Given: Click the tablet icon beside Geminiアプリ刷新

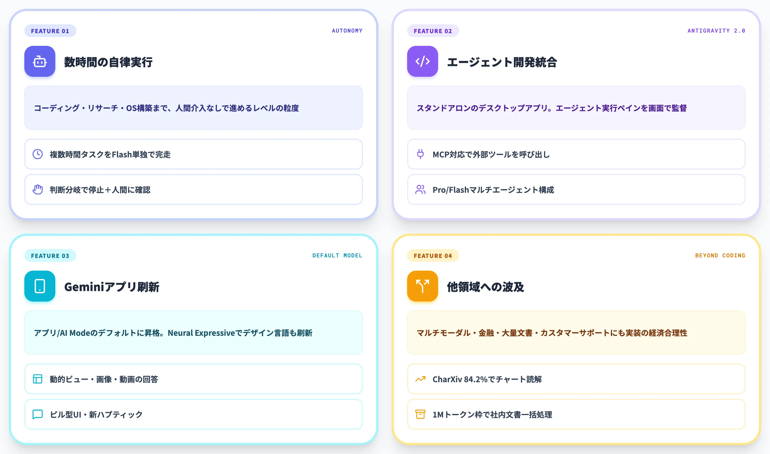Looking at the screenshot, I should pos(40,286).
